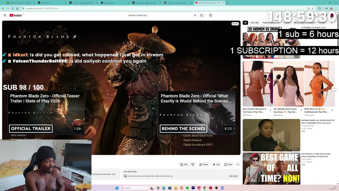Open options menu for BTW, She's 30 short
Viewport: 339px width, 191px height.
pyautogui.click(x=332, y=110)
